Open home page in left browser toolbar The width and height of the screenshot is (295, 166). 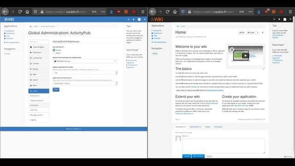pos(27,12)
